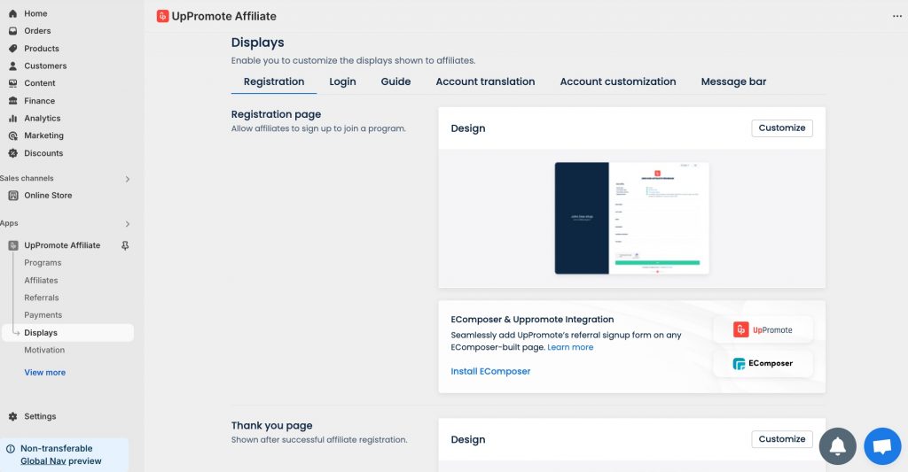Open Orders in the sidebar
The height and width of the screenshot is (472, 908).
37,31
